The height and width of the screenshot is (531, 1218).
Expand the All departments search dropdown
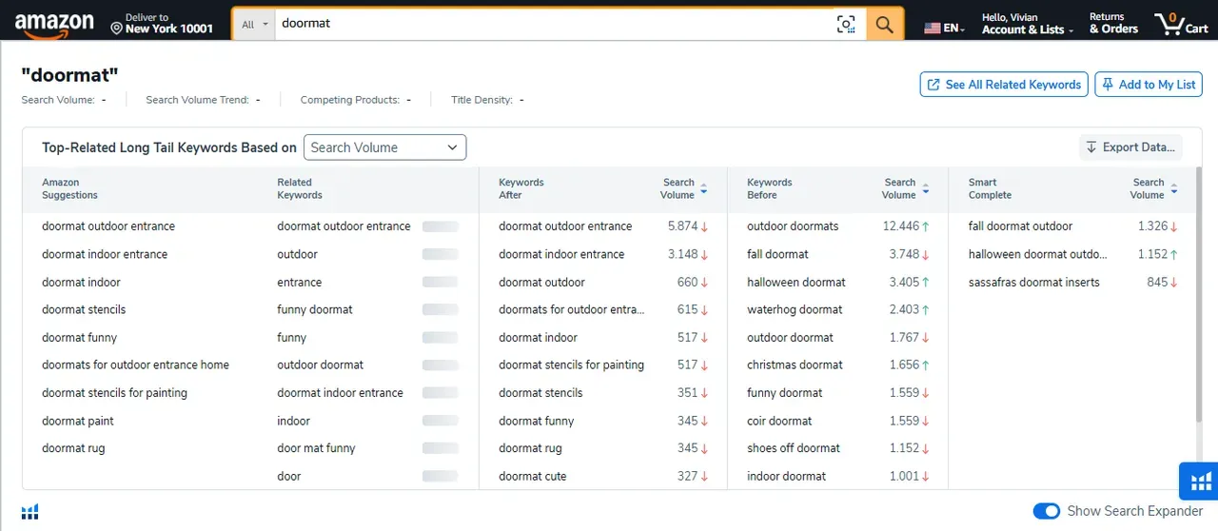coord(253,25)
